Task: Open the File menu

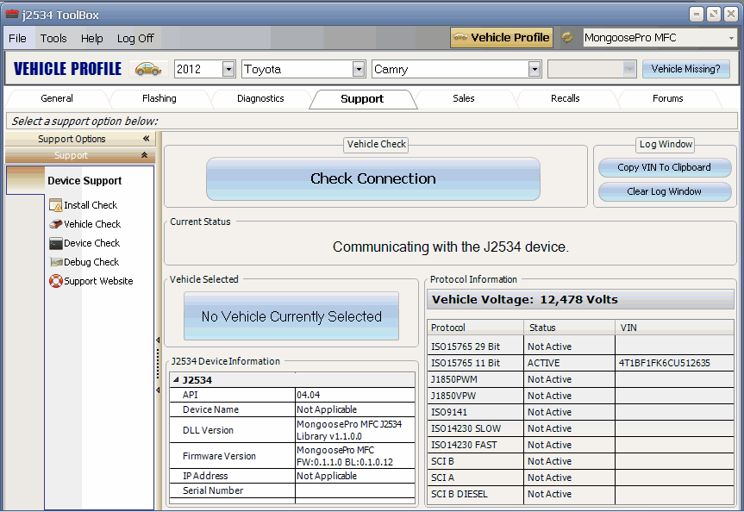Action: point(17,38)
